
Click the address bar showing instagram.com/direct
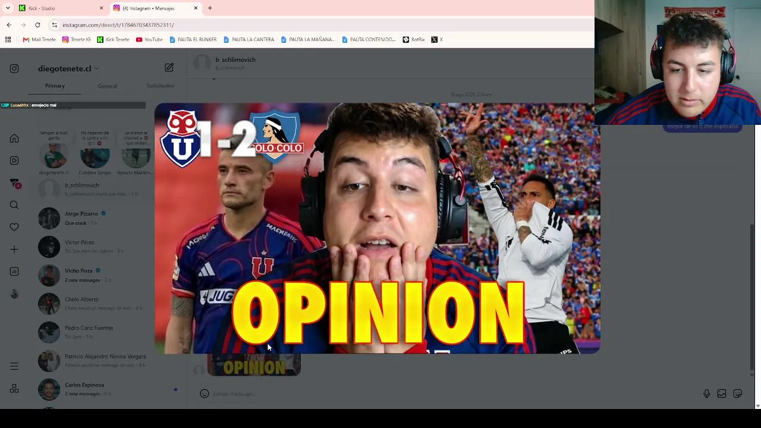pos(321,25)
